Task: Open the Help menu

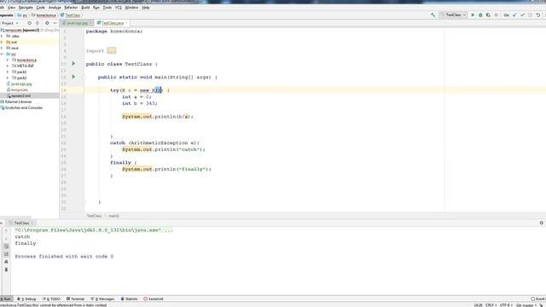Action: [x=146, y=8]
